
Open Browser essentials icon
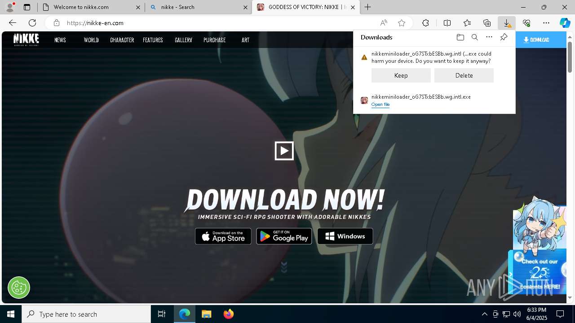526,23
